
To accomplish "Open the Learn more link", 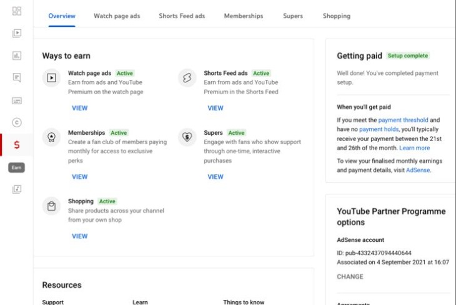I will pos(414,148).
